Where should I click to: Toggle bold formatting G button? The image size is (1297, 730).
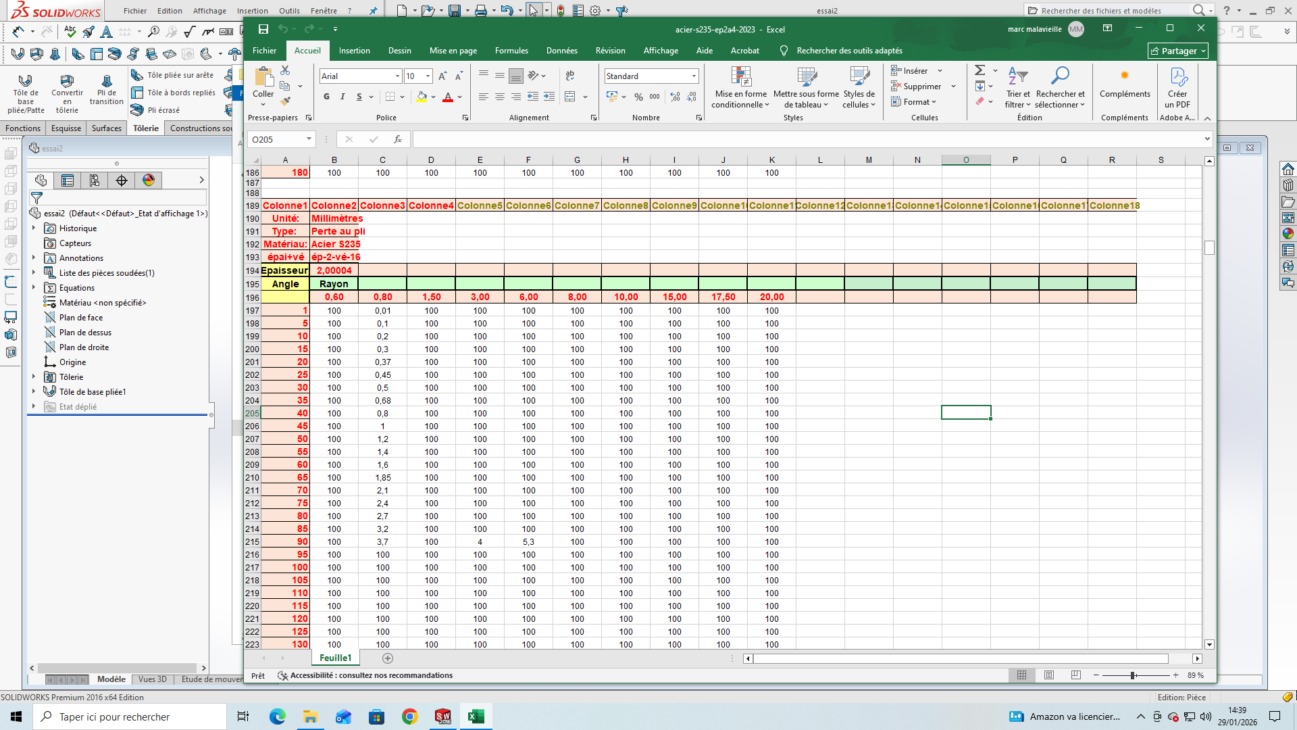(326, 97)
